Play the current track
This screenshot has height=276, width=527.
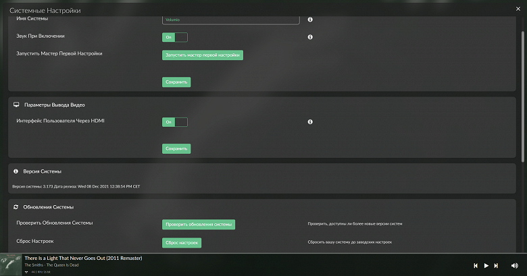click(486, 266)
